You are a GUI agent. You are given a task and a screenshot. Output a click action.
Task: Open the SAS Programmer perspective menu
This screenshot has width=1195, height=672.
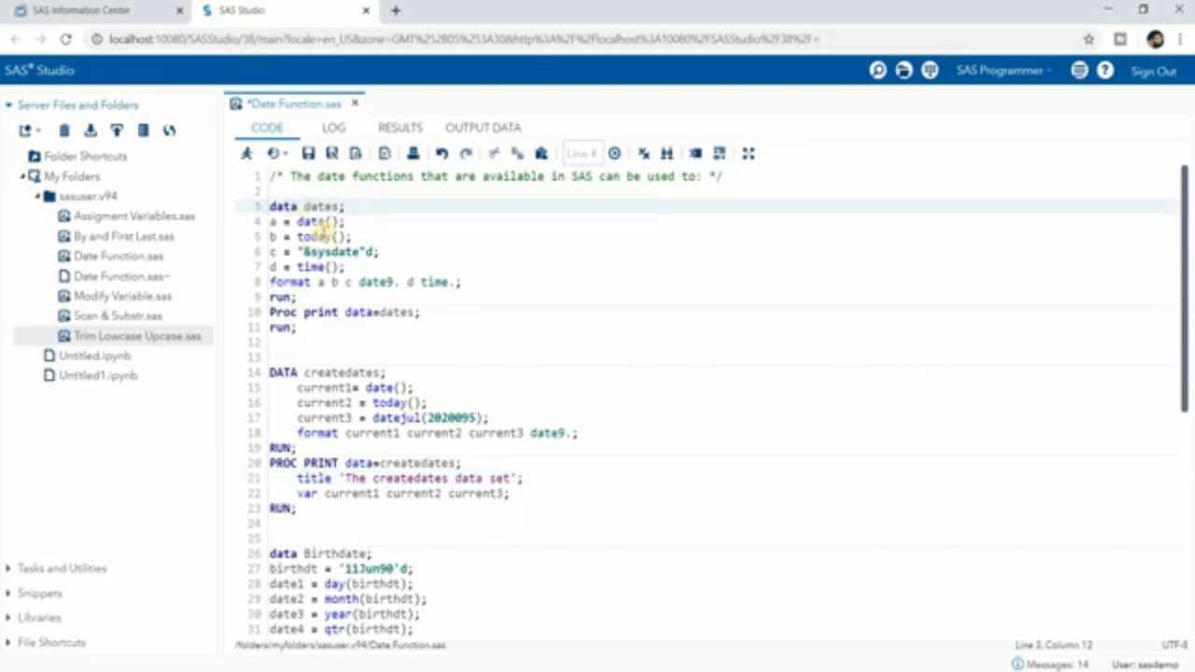pos(1004,71)
